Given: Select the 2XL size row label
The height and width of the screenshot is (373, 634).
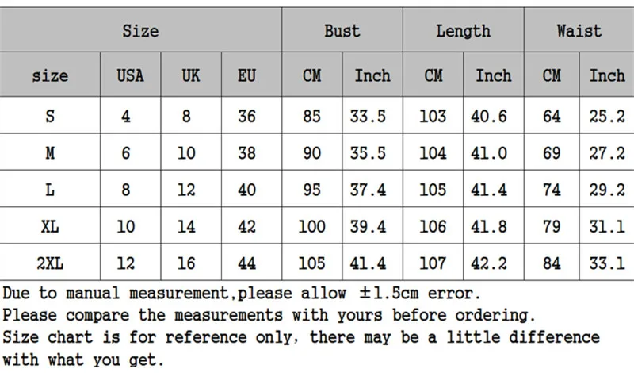Looking at the screenshot, I should (x=50, y=263).
